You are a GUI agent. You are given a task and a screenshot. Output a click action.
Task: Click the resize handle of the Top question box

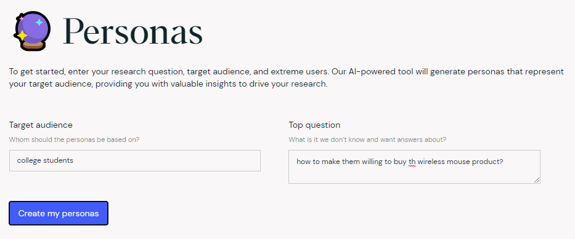[x=537, y=180]
